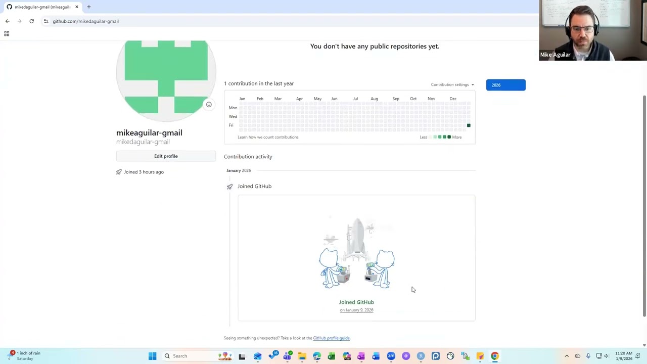Viewport: 647px width, 364px height.
Task: Click the 'Joined GitHub' green heading text
Action: (x=356, y=302)
